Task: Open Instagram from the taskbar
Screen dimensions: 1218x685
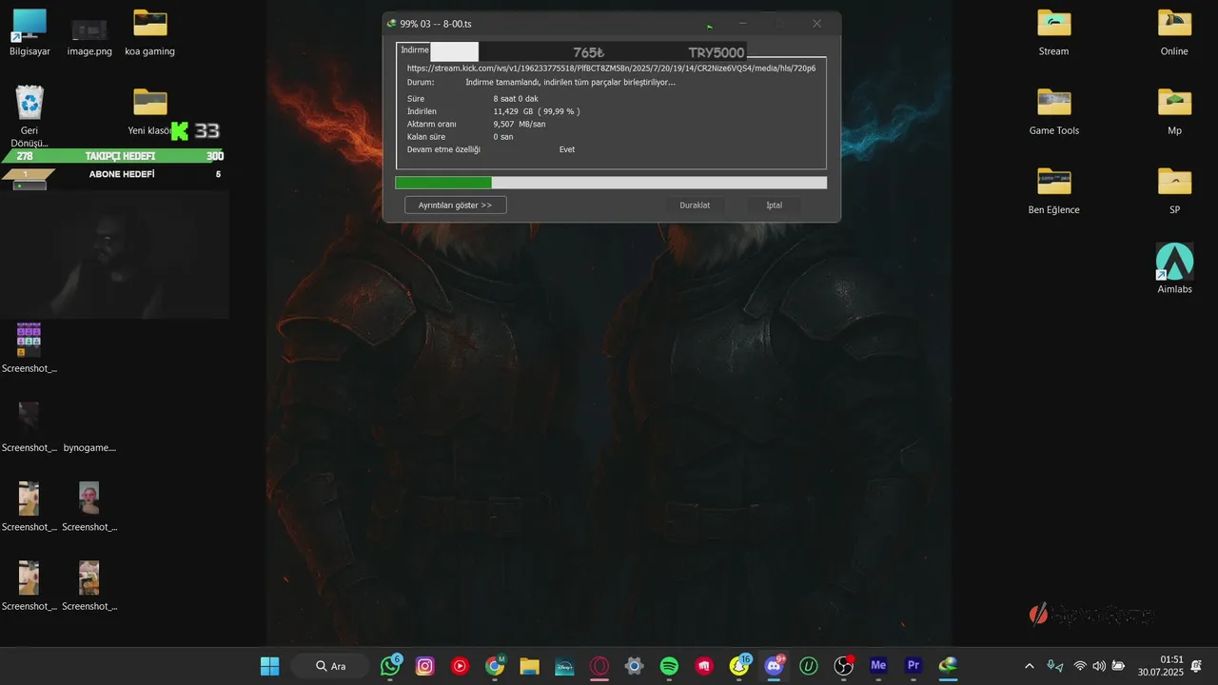Action: pos(425,666)
